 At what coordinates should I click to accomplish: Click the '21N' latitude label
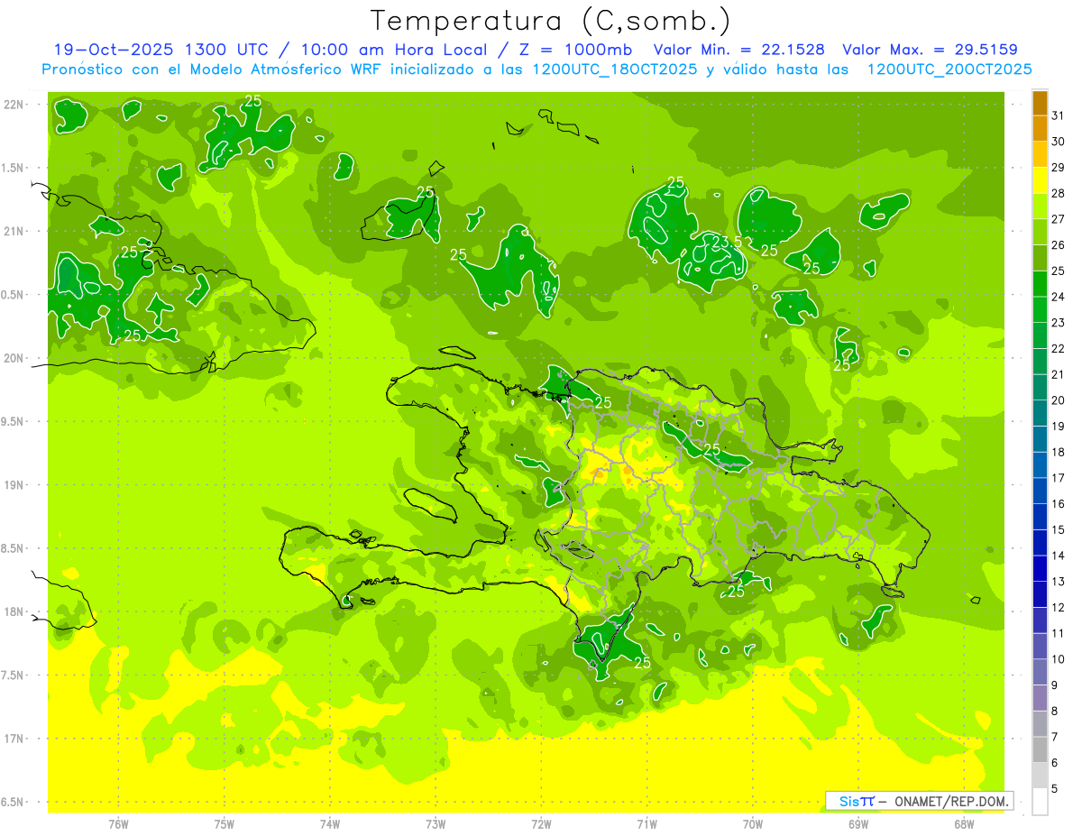coord(13,231)
